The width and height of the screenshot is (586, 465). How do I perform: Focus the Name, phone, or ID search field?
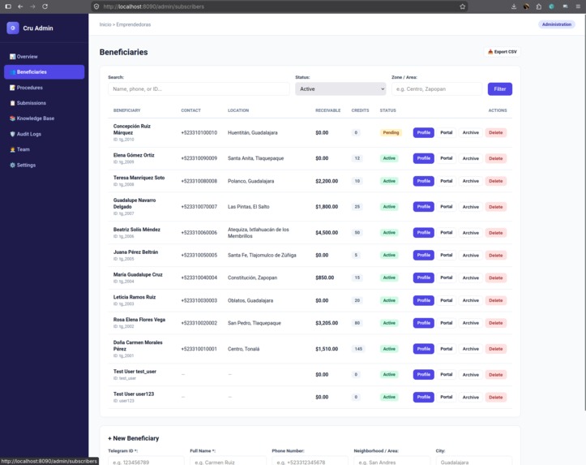[x=199, y=89]
